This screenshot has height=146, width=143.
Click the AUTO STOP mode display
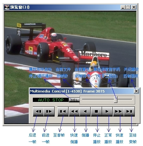pos(51,100)
